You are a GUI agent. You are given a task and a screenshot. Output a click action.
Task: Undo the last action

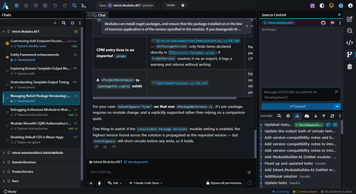coord(55,5)
